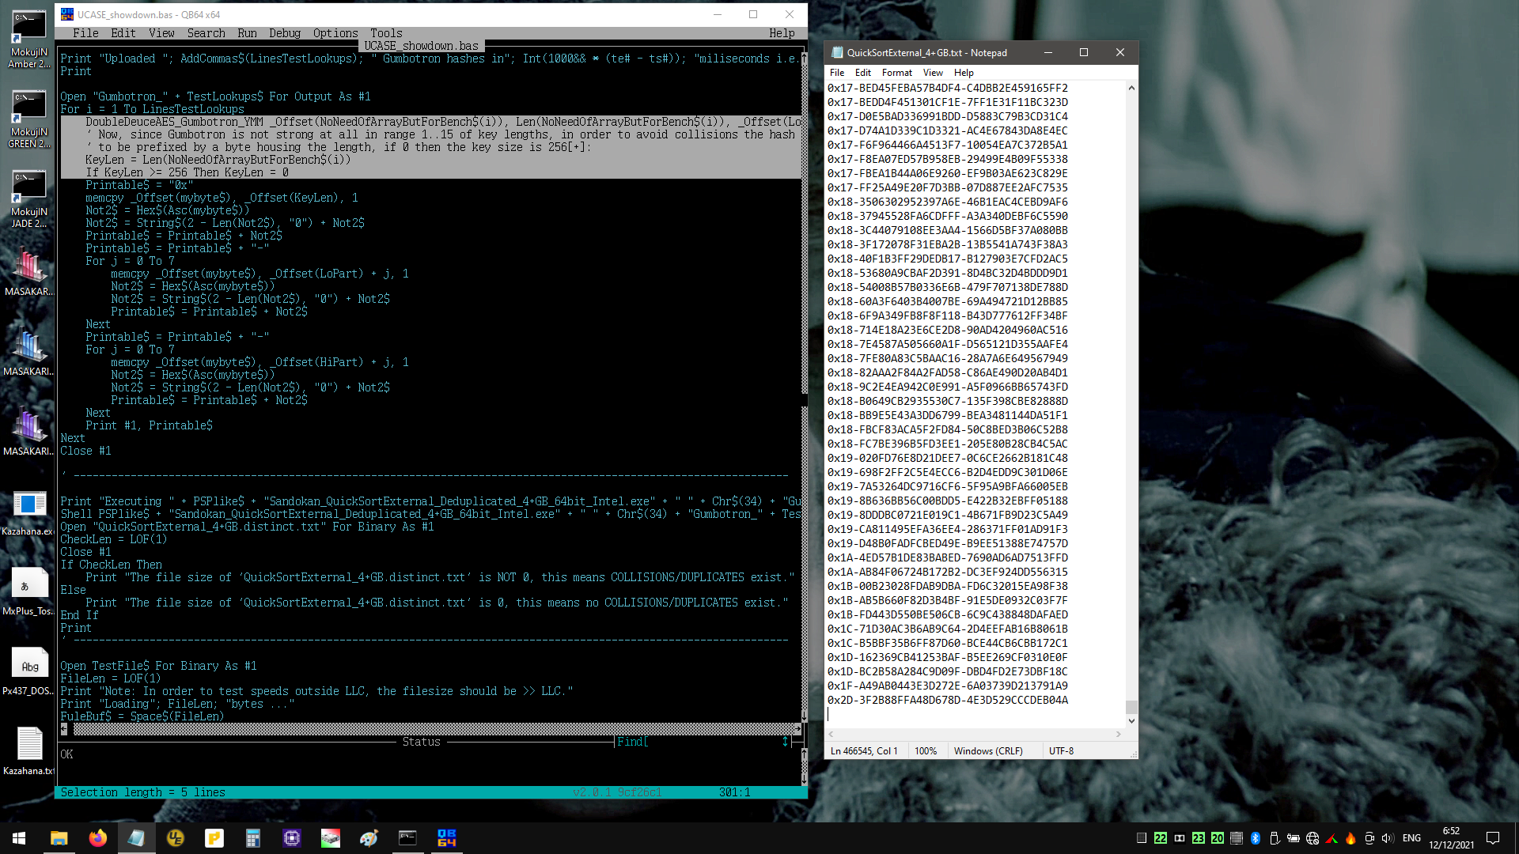1519x854 pixels.
Task: Open the Calculator taskbar icon
Action: [253, 838]
